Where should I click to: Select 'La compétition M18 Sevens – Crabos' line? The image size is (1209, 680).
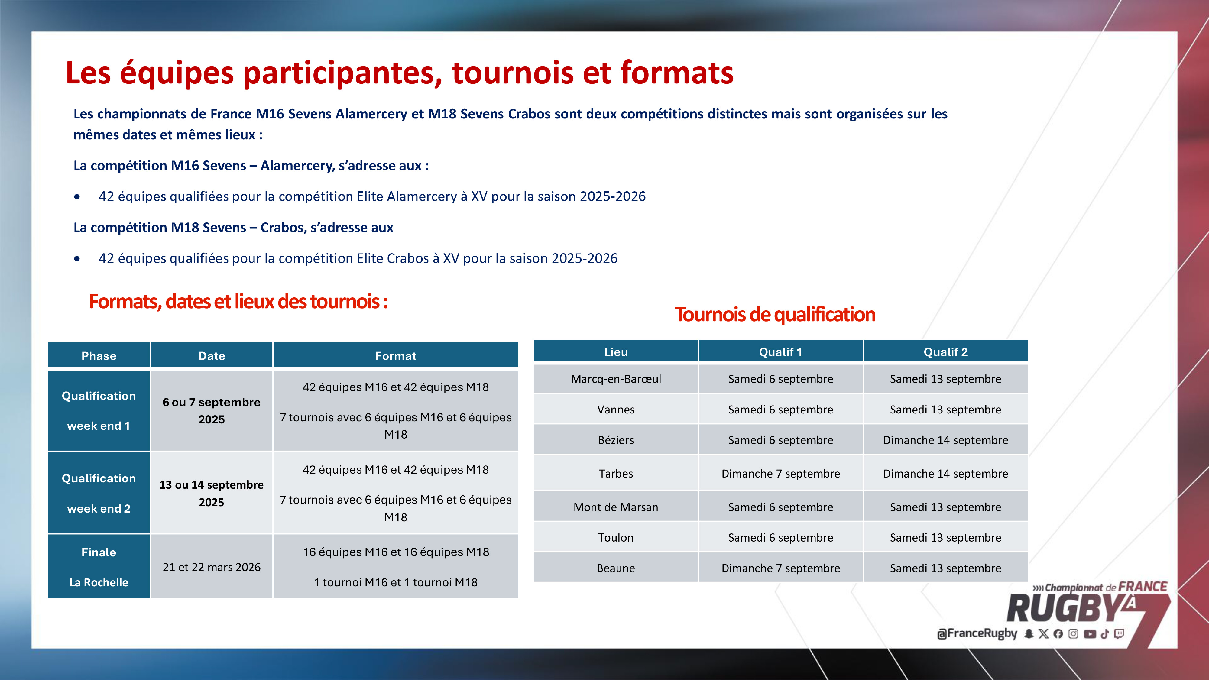233,228
